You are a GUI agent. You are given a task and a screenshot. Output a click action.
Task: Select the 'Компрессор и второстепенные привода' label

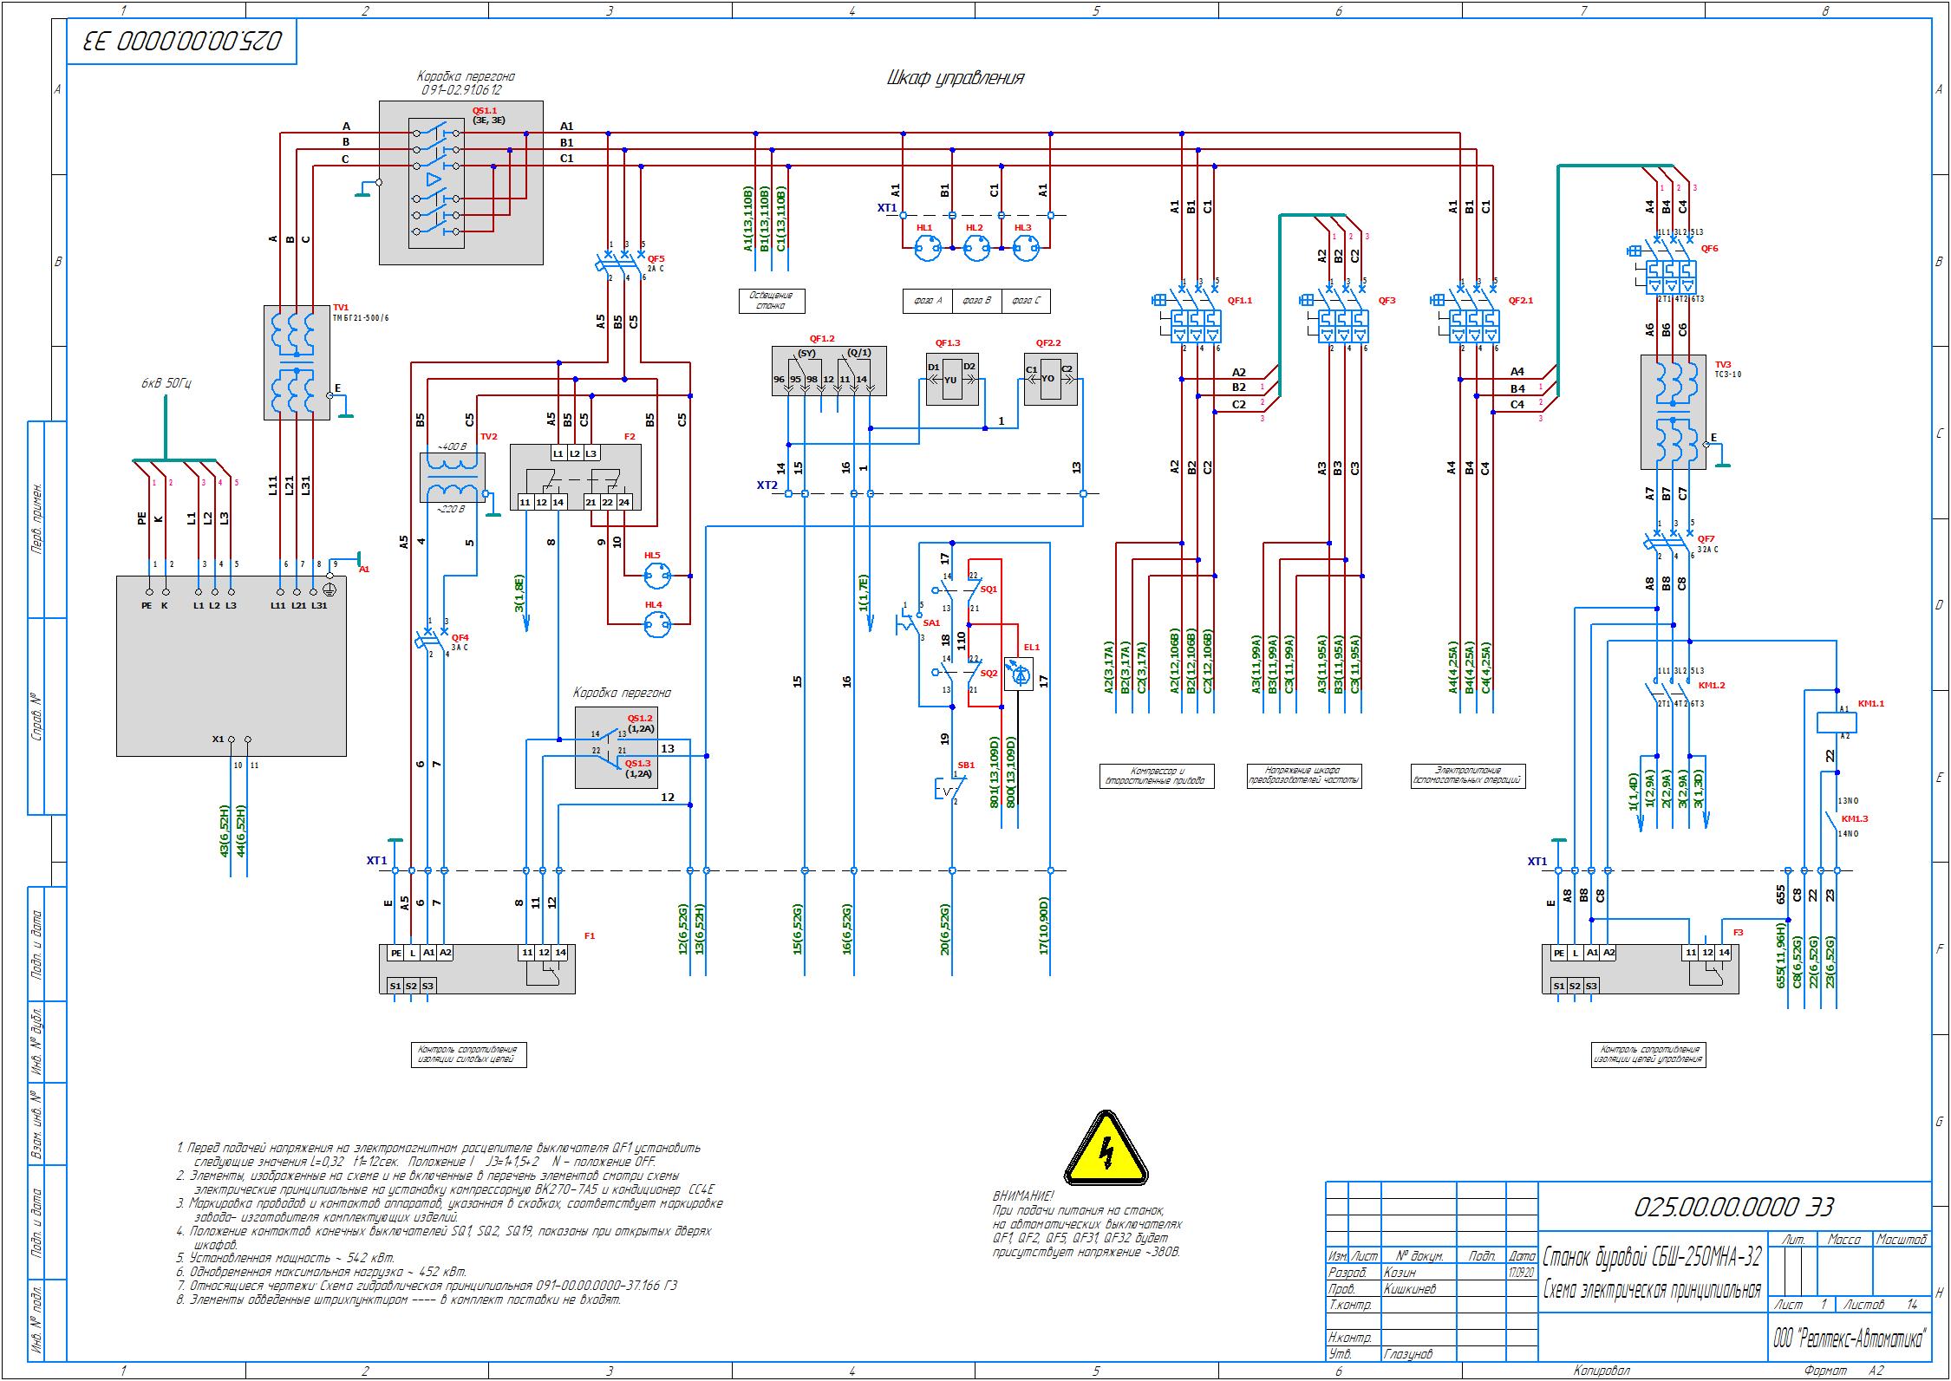pyautogui.click(x=1157, y=775)
